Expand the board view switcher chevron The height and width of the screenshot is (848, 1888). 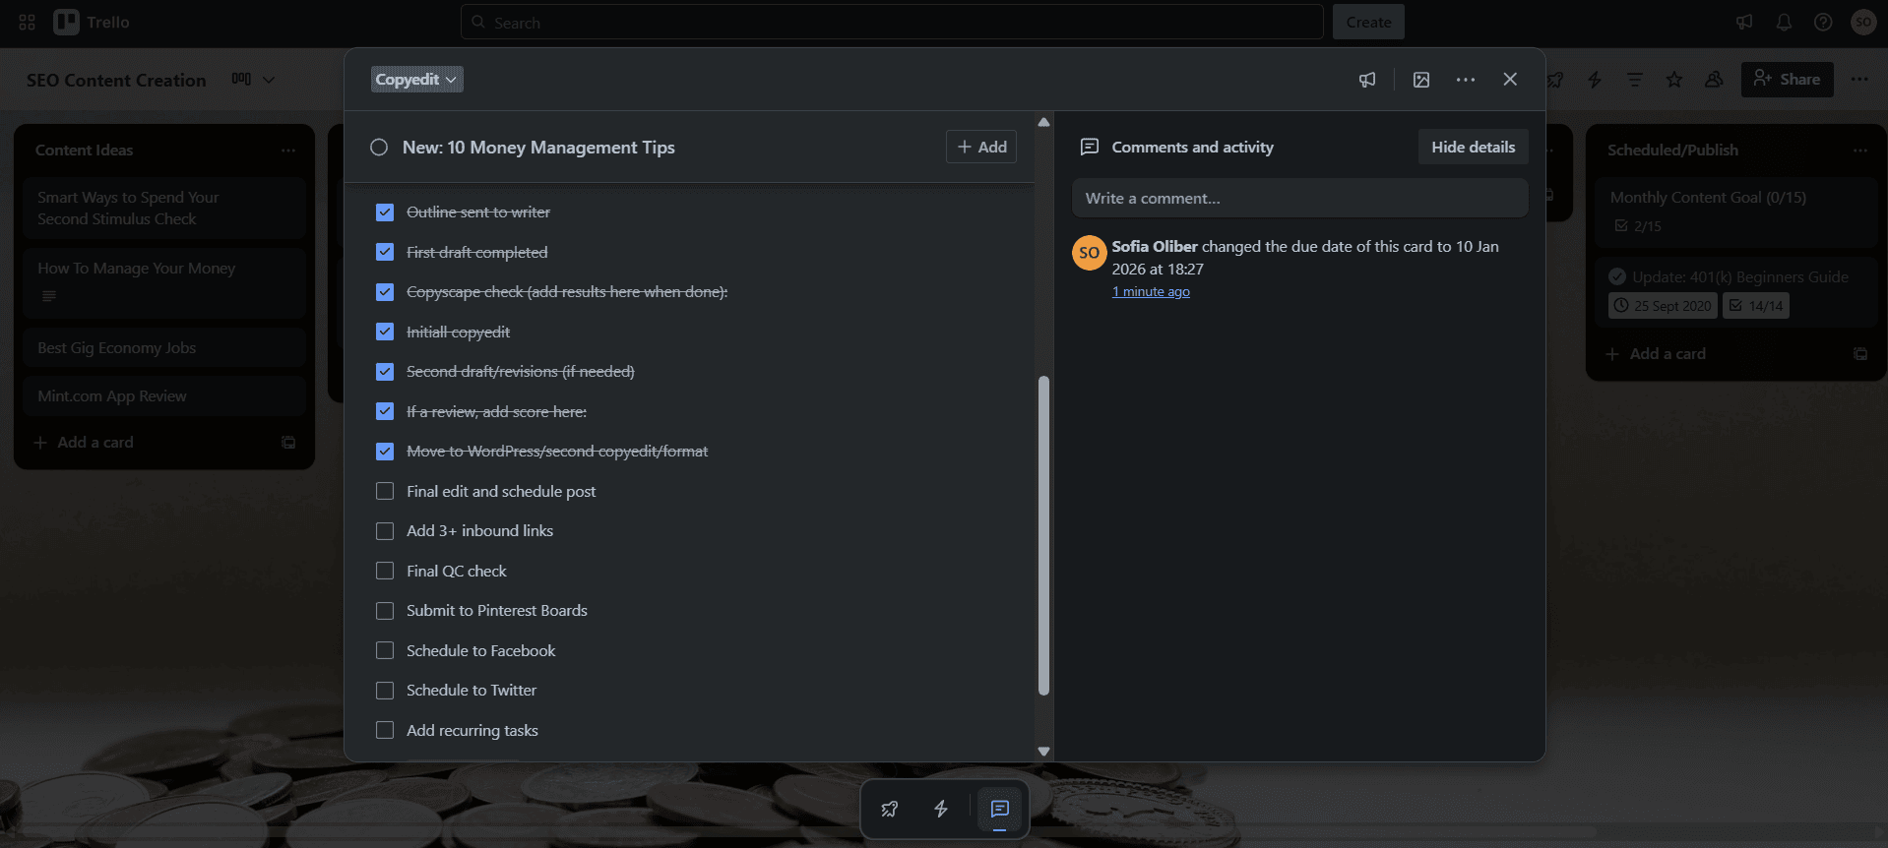pyautogui.click(x=268, y=80)
